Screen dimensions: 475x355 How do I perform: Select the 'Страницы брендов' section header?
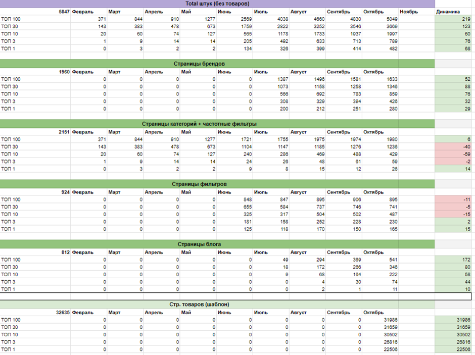tap(217, 64)
